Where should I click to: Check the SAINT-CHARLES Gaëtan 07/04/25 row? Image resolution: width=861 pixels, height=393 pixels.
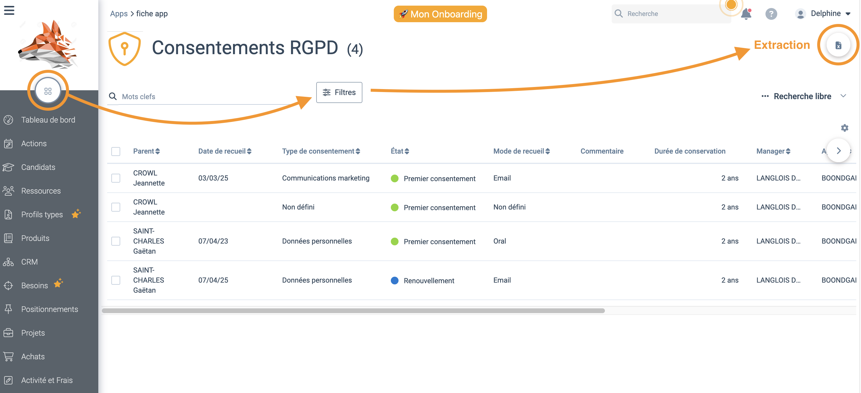116,280
